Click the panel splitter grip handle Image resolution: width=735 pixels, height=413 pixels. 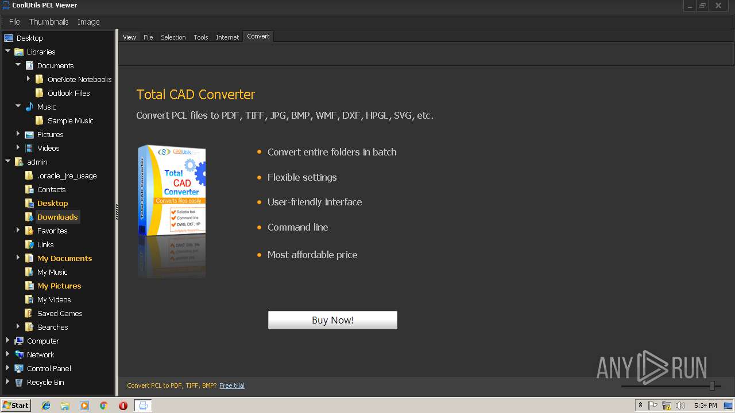click(x=117, y=212)
